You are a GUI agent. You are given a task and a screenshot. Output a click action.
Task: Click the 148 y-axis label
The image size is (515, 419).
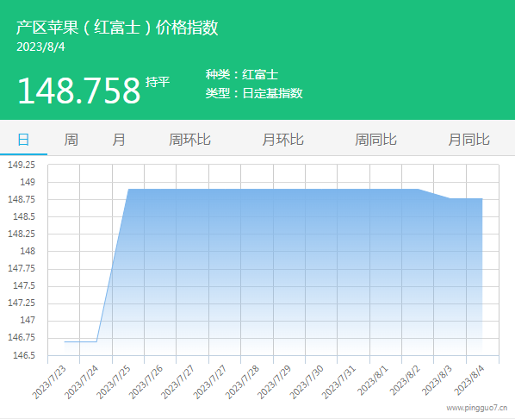point(28,251)
